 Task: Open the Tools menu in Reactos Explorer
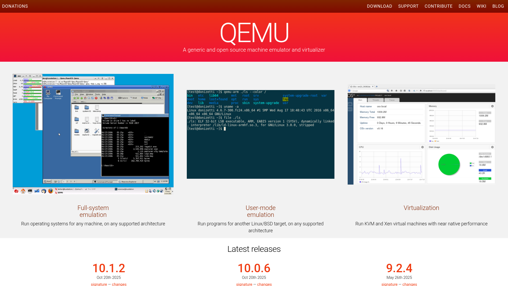tap(98, 94)
